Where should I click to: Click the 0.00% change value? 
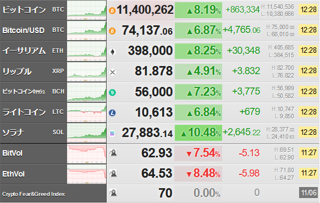[x=207, y=193]
